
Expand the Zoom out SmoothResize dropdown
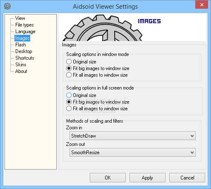pos(132,153)
